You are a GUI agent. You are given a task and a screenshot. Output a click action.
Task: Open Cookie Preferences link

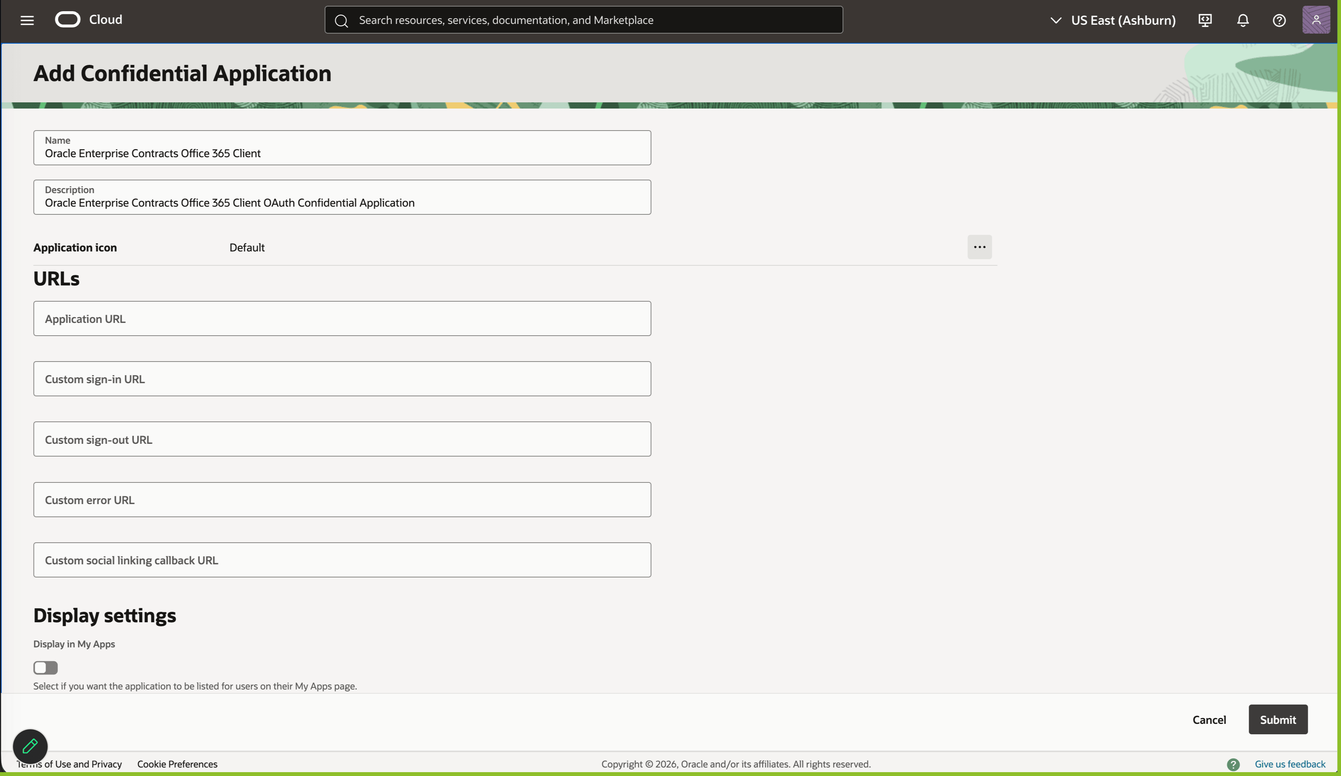[x=177, y=764]
